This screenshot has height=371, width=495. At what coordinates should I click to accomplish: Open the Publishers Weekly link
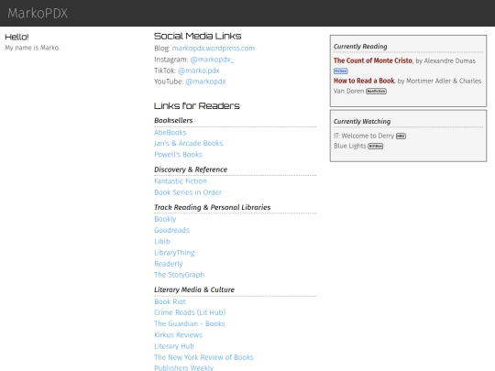click(x=183, y=367)
